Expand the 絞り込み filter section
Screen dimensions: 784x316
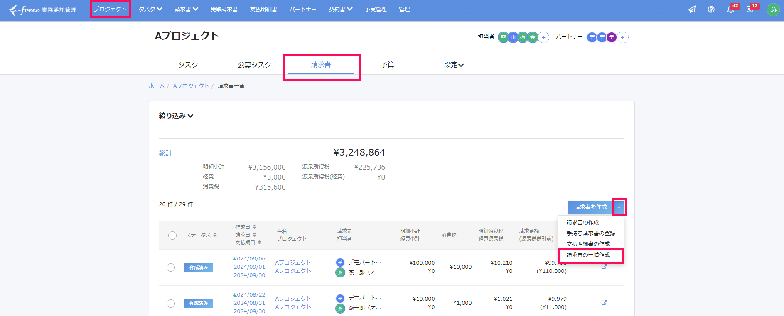176,116
